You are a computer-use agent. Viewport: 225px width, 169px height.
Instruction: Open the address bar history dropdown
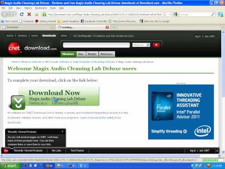[x=169, y=15]
